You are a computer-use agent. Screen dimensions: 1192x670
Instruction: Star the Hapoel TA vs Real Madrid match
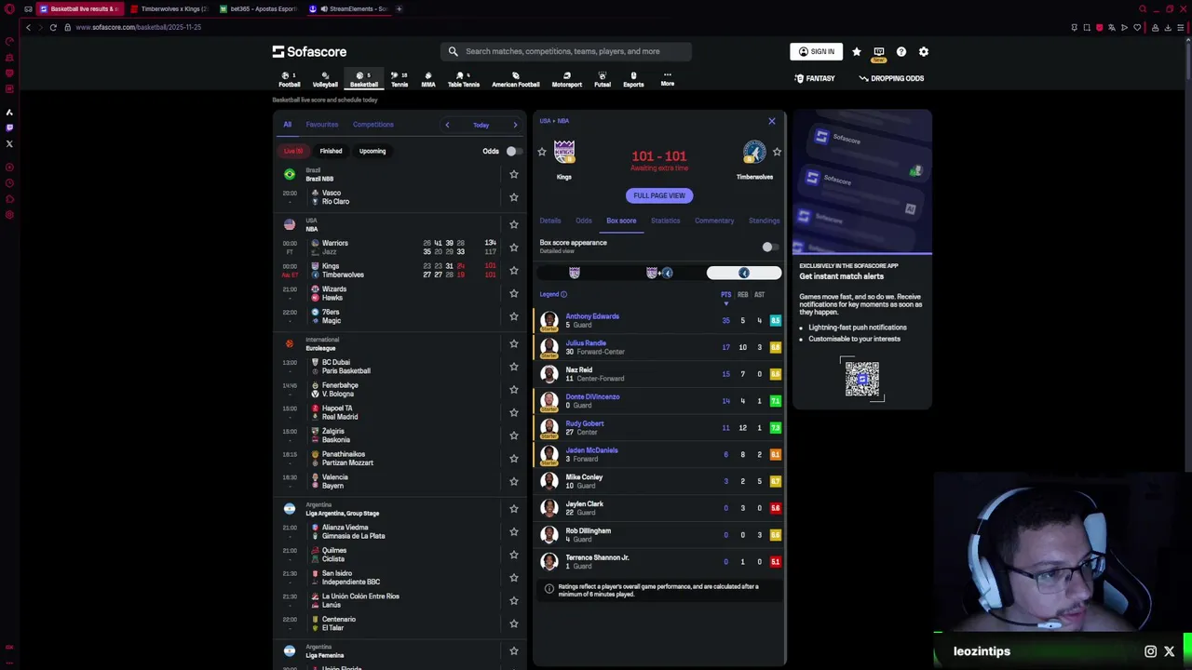pyautogui.click(x=513, y=412)
